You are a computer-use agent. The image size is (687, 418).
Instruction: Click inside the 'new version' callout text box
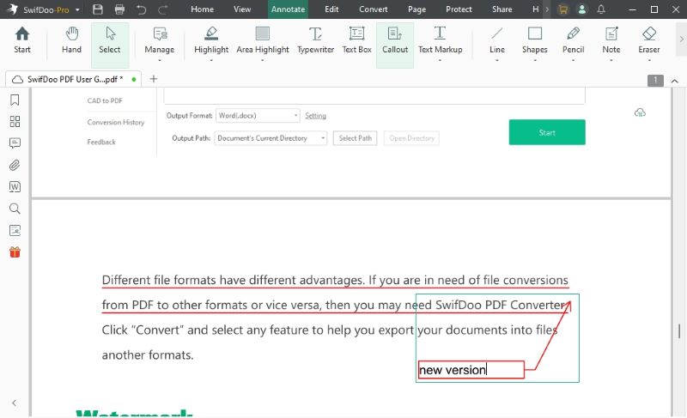coord(471,370)
